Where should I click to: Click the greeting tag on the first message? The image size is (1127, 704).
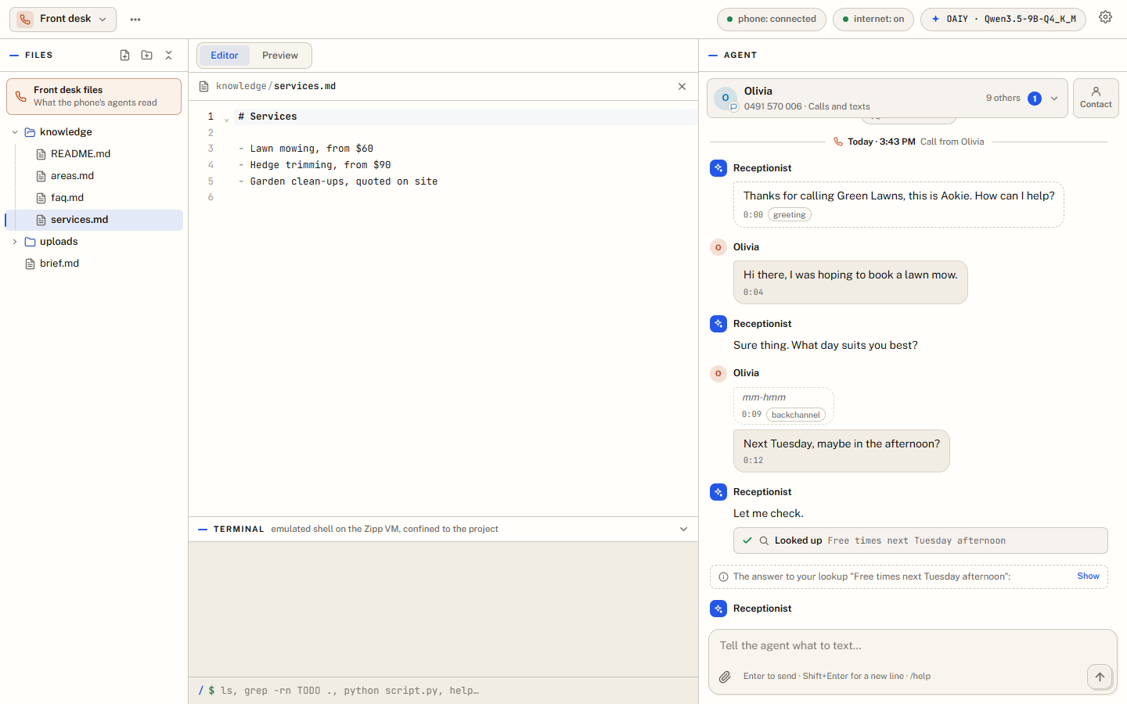point(789,215)
